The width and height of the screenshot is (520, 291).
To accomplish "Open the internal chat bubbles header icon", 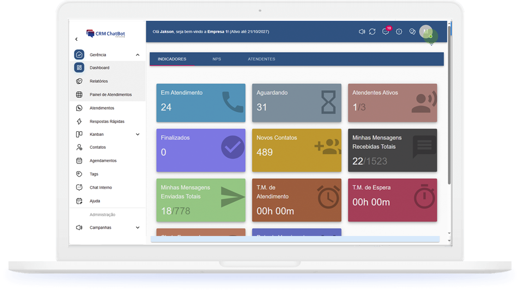I will (412, 31).
